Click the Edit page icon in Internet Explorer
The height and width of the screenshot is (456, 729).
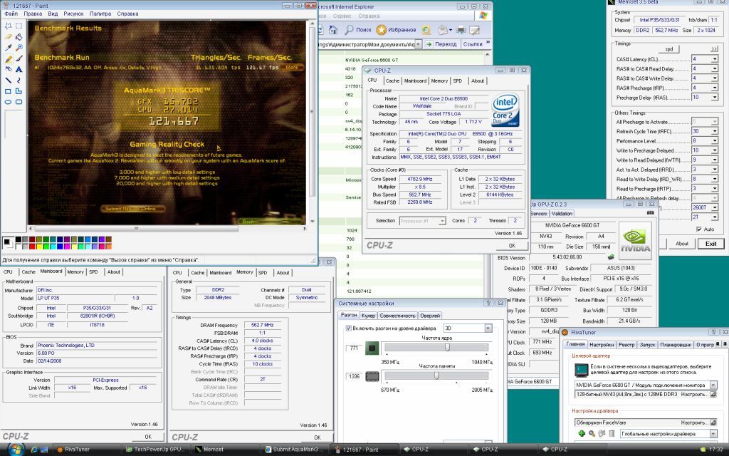pos(475,30)
